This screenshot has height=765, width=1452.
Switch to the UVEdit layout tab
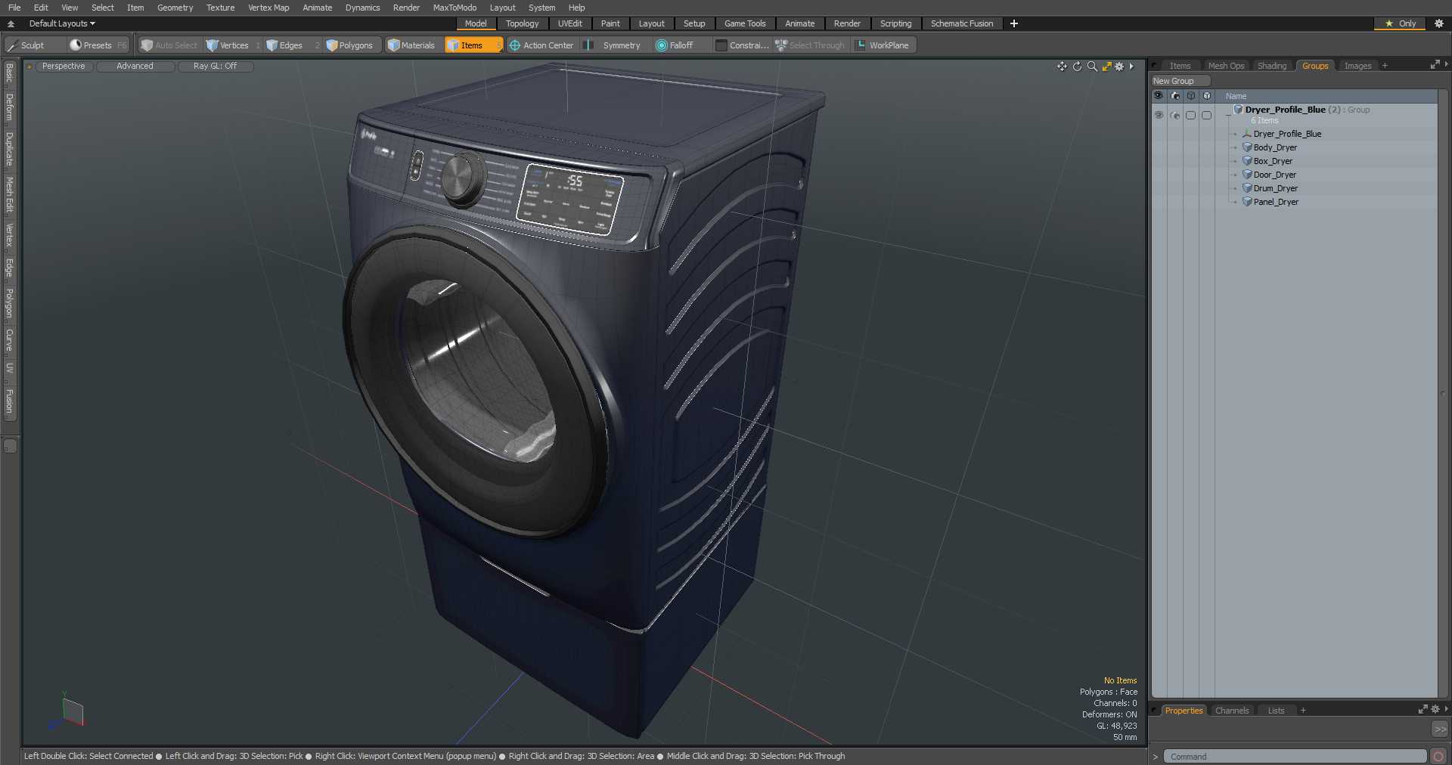coord(569,23)
